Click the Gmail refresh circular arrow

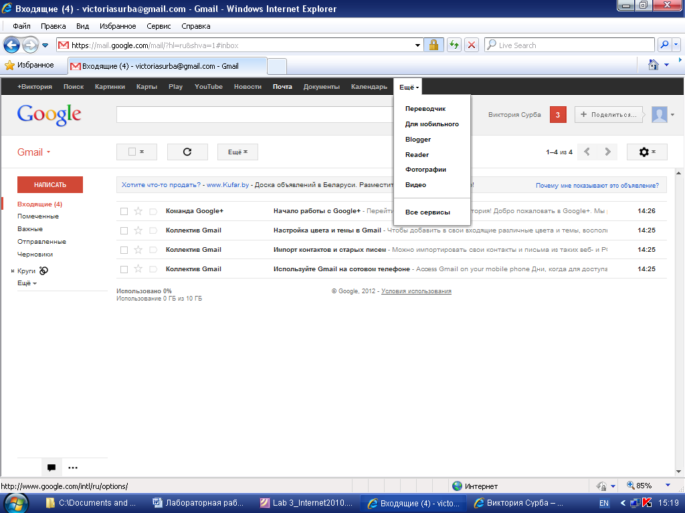pos(187,152)
